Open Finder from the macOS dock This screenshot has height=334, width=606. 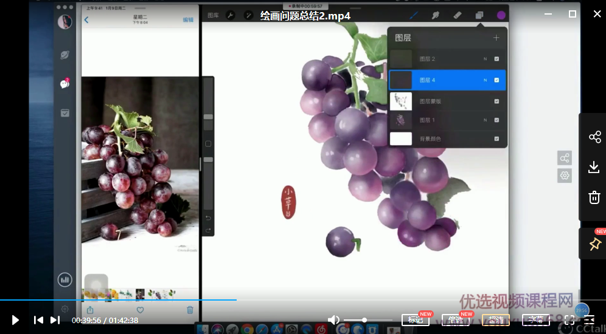click(x=203, y=329)
